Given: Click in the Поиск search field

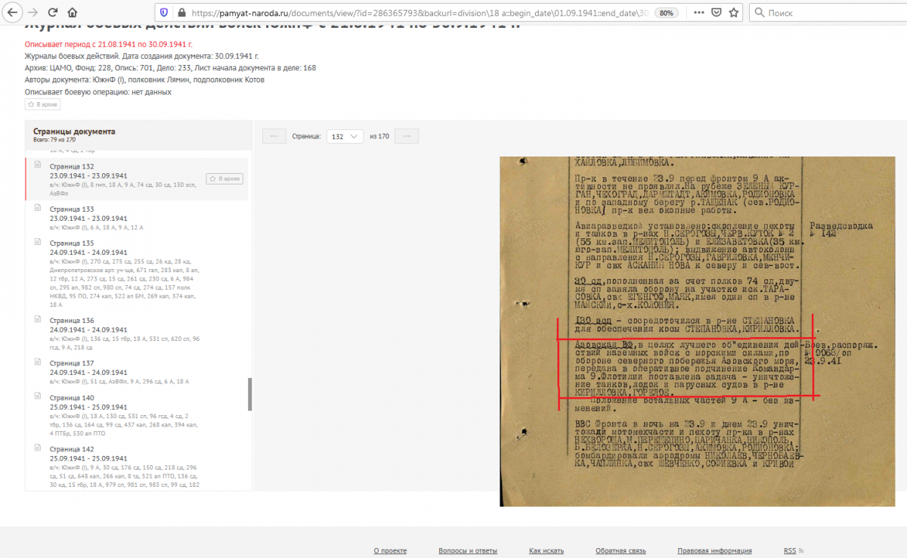Looking at the screenshot, I should 831,13.
